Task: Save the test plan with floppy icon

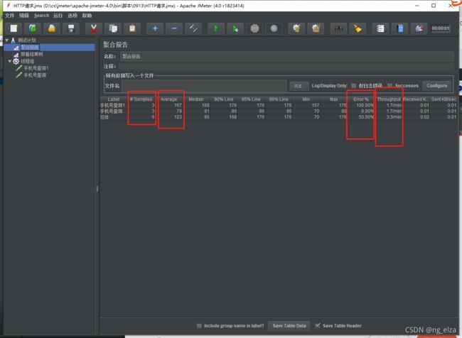Action: (x=70, y=28)
